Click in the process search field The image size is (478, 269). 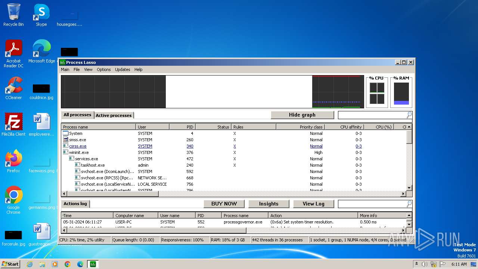pos(372,115)
